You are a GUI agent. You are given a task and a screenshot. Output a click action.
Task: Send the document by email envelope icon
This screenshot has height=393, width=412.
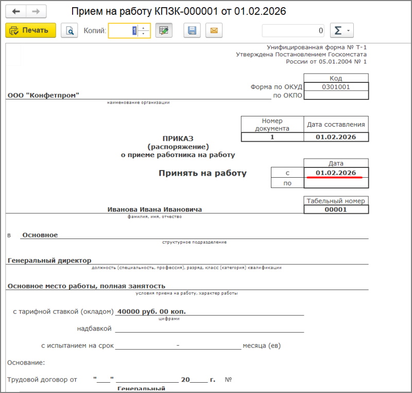coord(214,30)
